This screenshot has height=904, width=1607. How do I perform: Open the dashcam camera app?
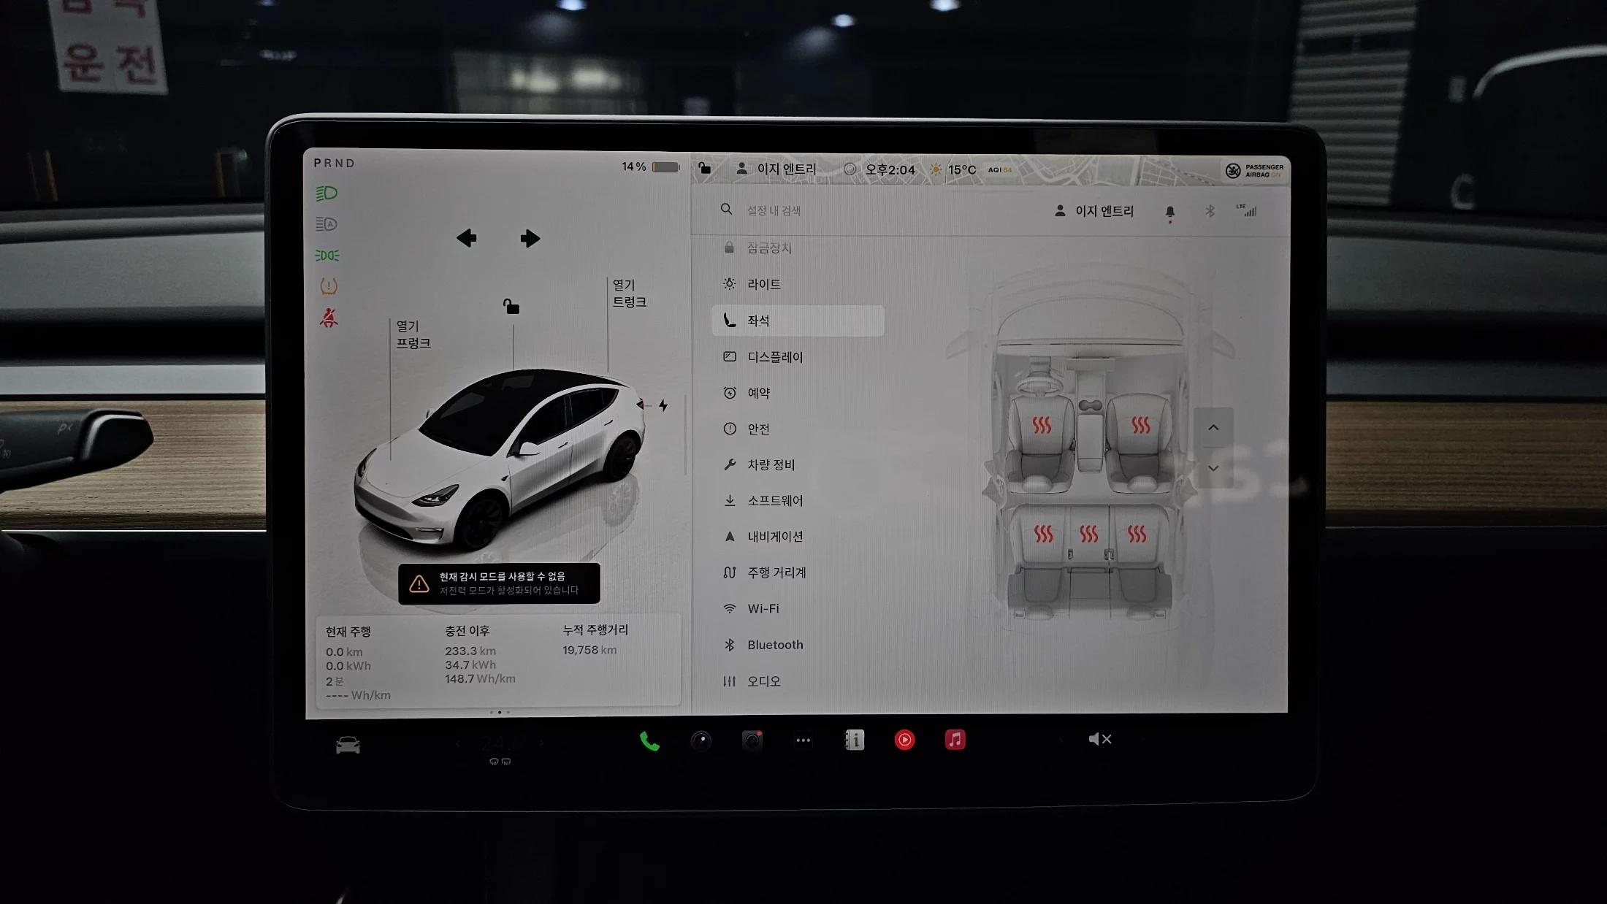752,740
